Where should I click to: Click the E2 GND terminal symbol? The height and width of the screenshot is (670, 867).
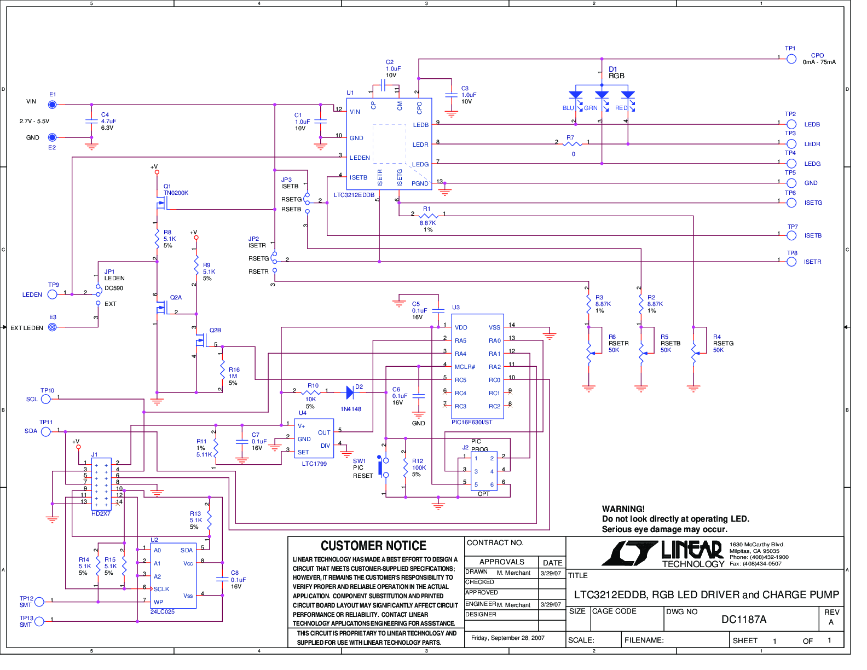53,137
